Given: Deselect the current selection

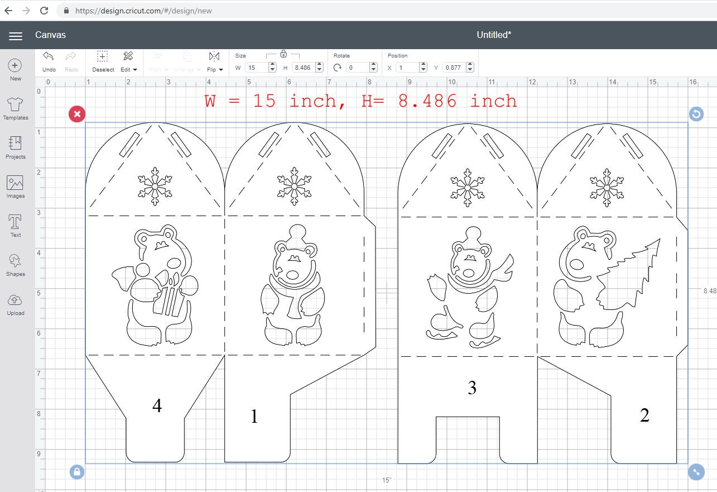Looking at the screenshot, I should coord(103,61).
